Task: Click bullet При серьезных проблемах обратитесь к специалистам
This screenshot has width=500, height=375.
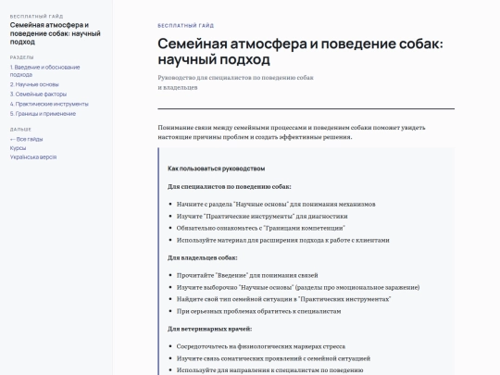Action: tap(258, 311)
